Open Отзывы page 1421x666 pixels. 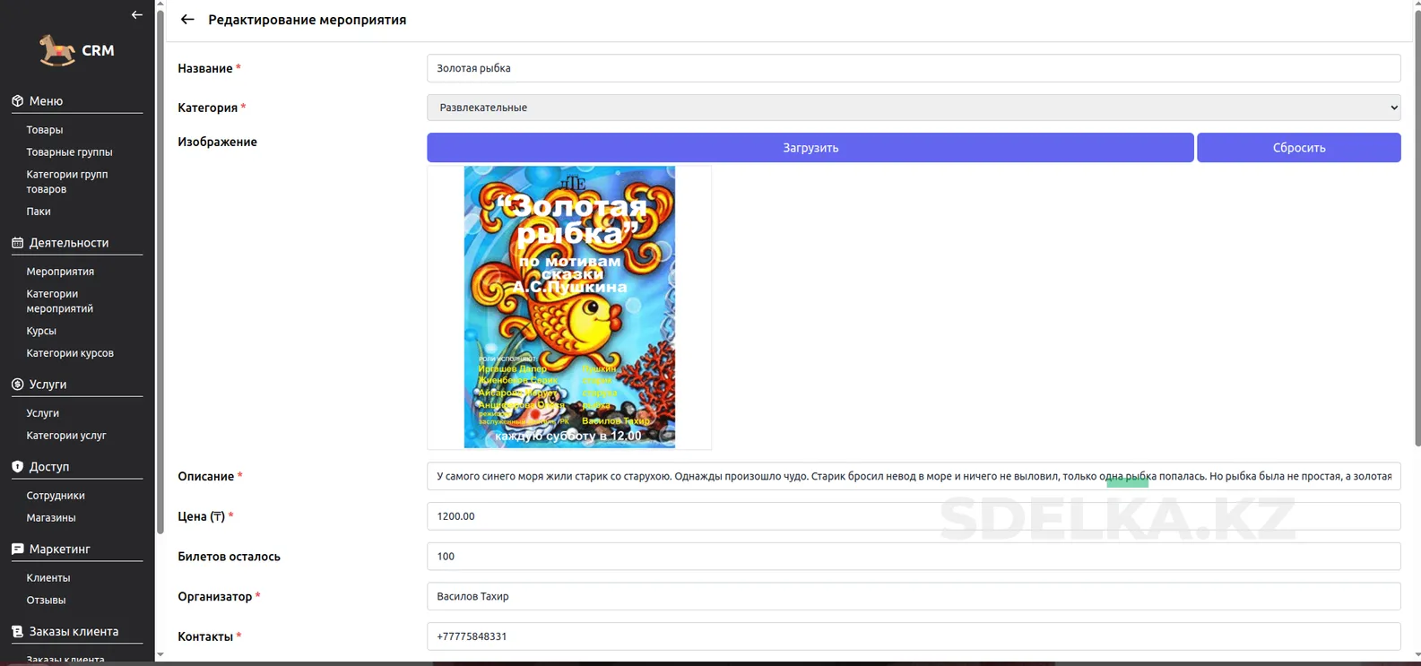(x=46, y=601)
